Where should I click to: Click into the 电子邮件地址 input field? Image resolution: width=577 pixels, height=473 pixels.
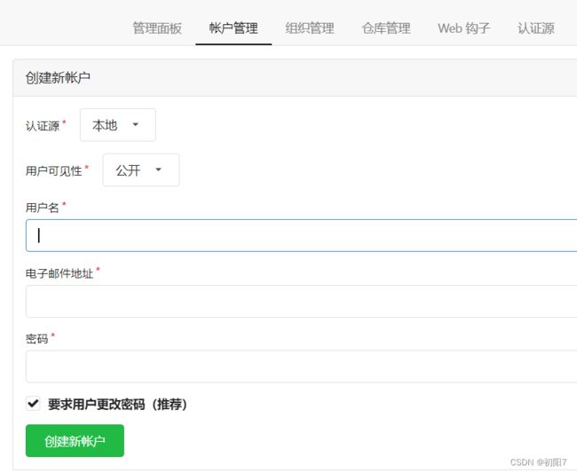click(302, 301)
